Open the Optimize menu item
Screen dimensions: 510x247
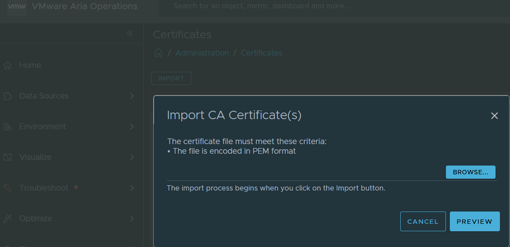pyautogui.click(x=36, y=219)
